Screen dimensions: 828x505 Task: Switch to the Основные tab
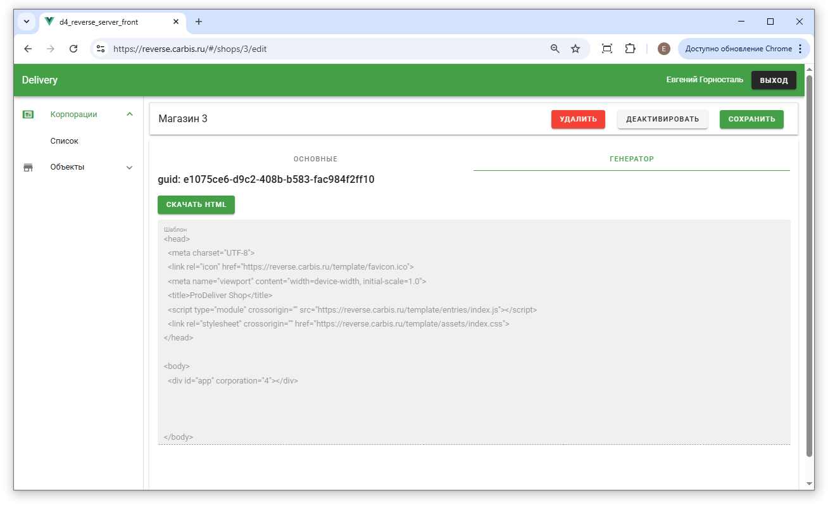pos(315,159)
